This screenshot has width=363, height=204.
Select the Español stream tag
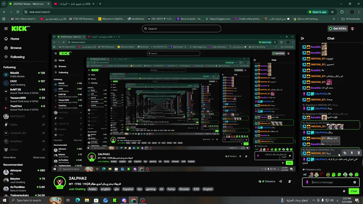click(128, 189)
